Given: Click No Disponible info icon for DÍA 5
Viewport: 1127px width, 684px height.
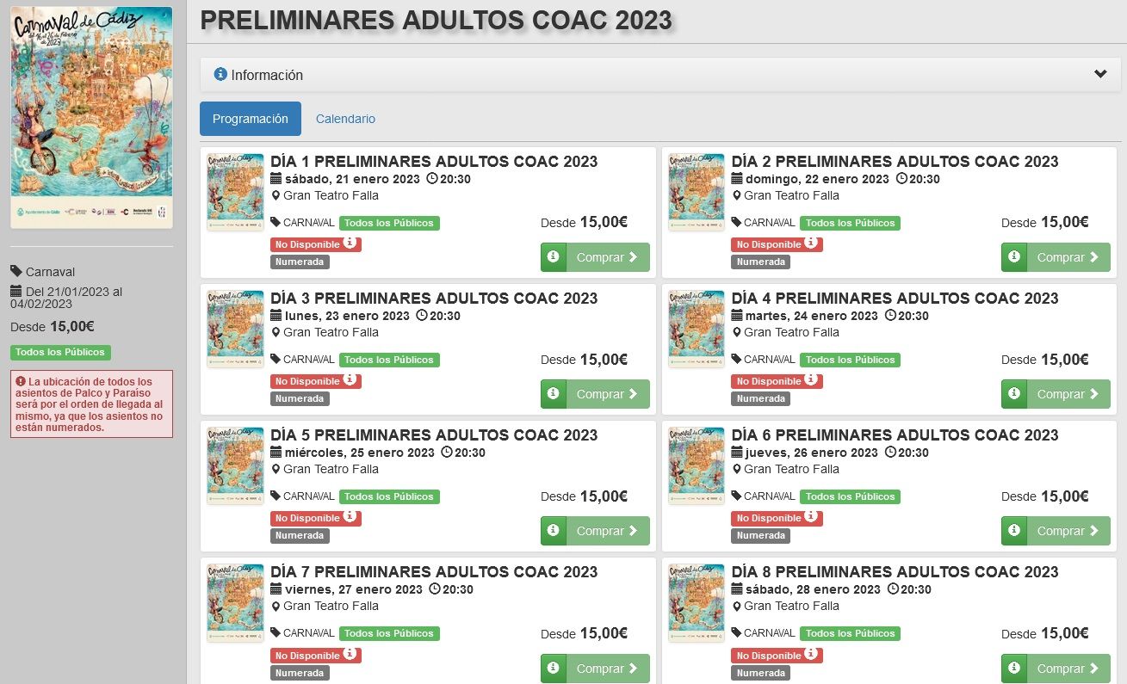Looking at the screenshot, I should (350, 516).
